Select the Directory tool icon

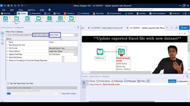point(27,18)
